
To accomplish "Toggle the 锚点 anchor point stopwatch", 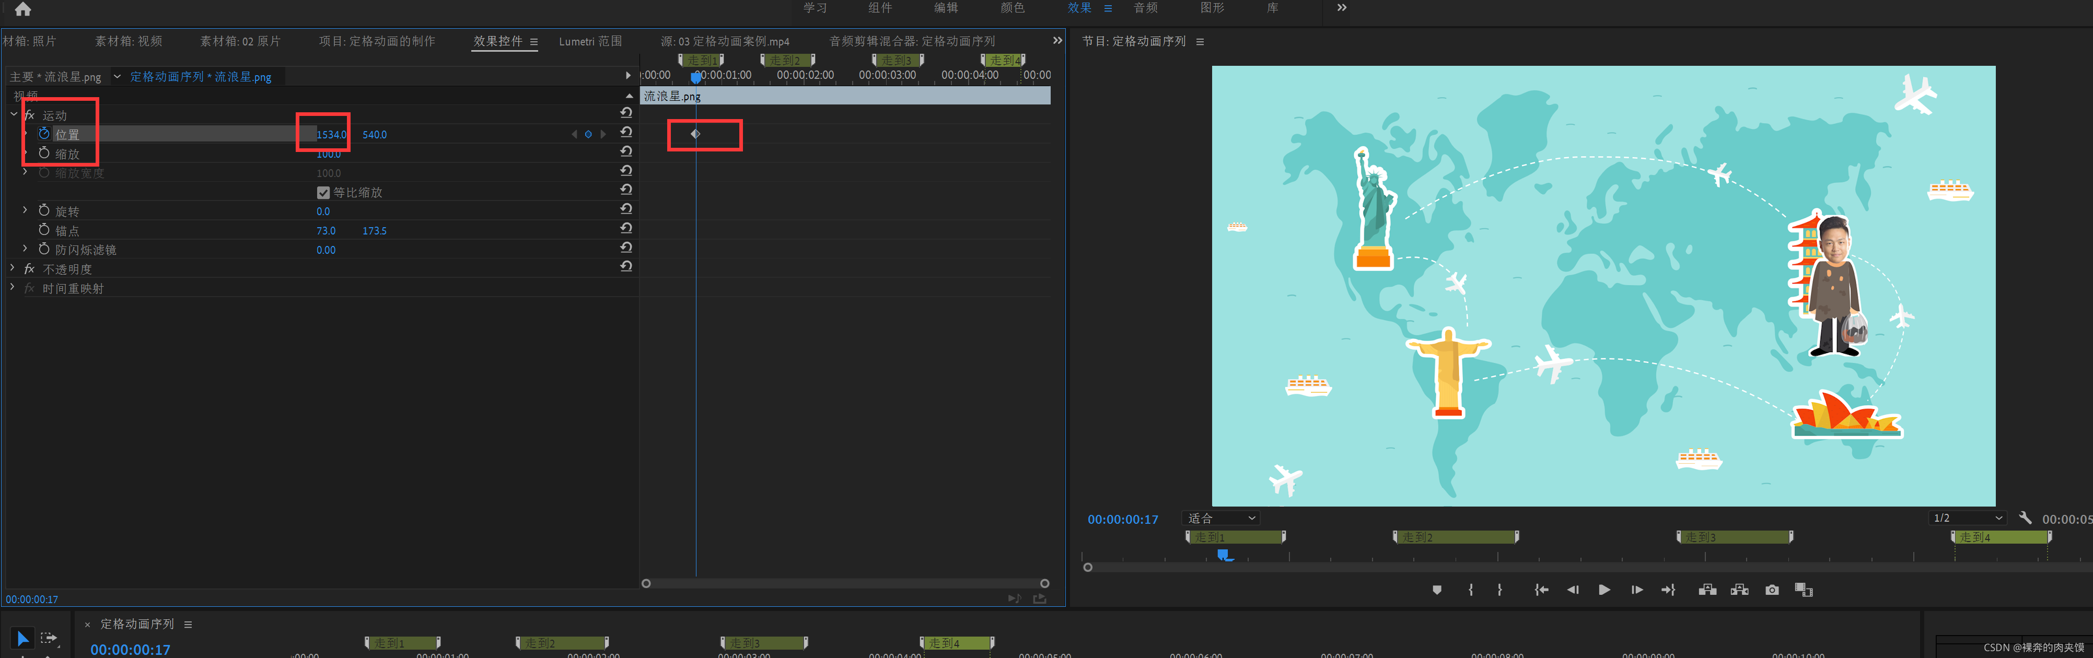I will click(44, 230).
